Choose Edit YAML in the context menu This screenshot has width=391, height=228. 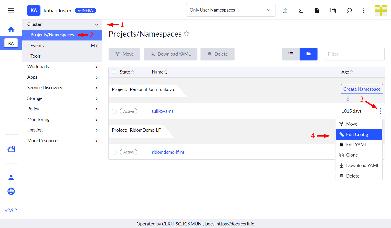tap(356, 145)
